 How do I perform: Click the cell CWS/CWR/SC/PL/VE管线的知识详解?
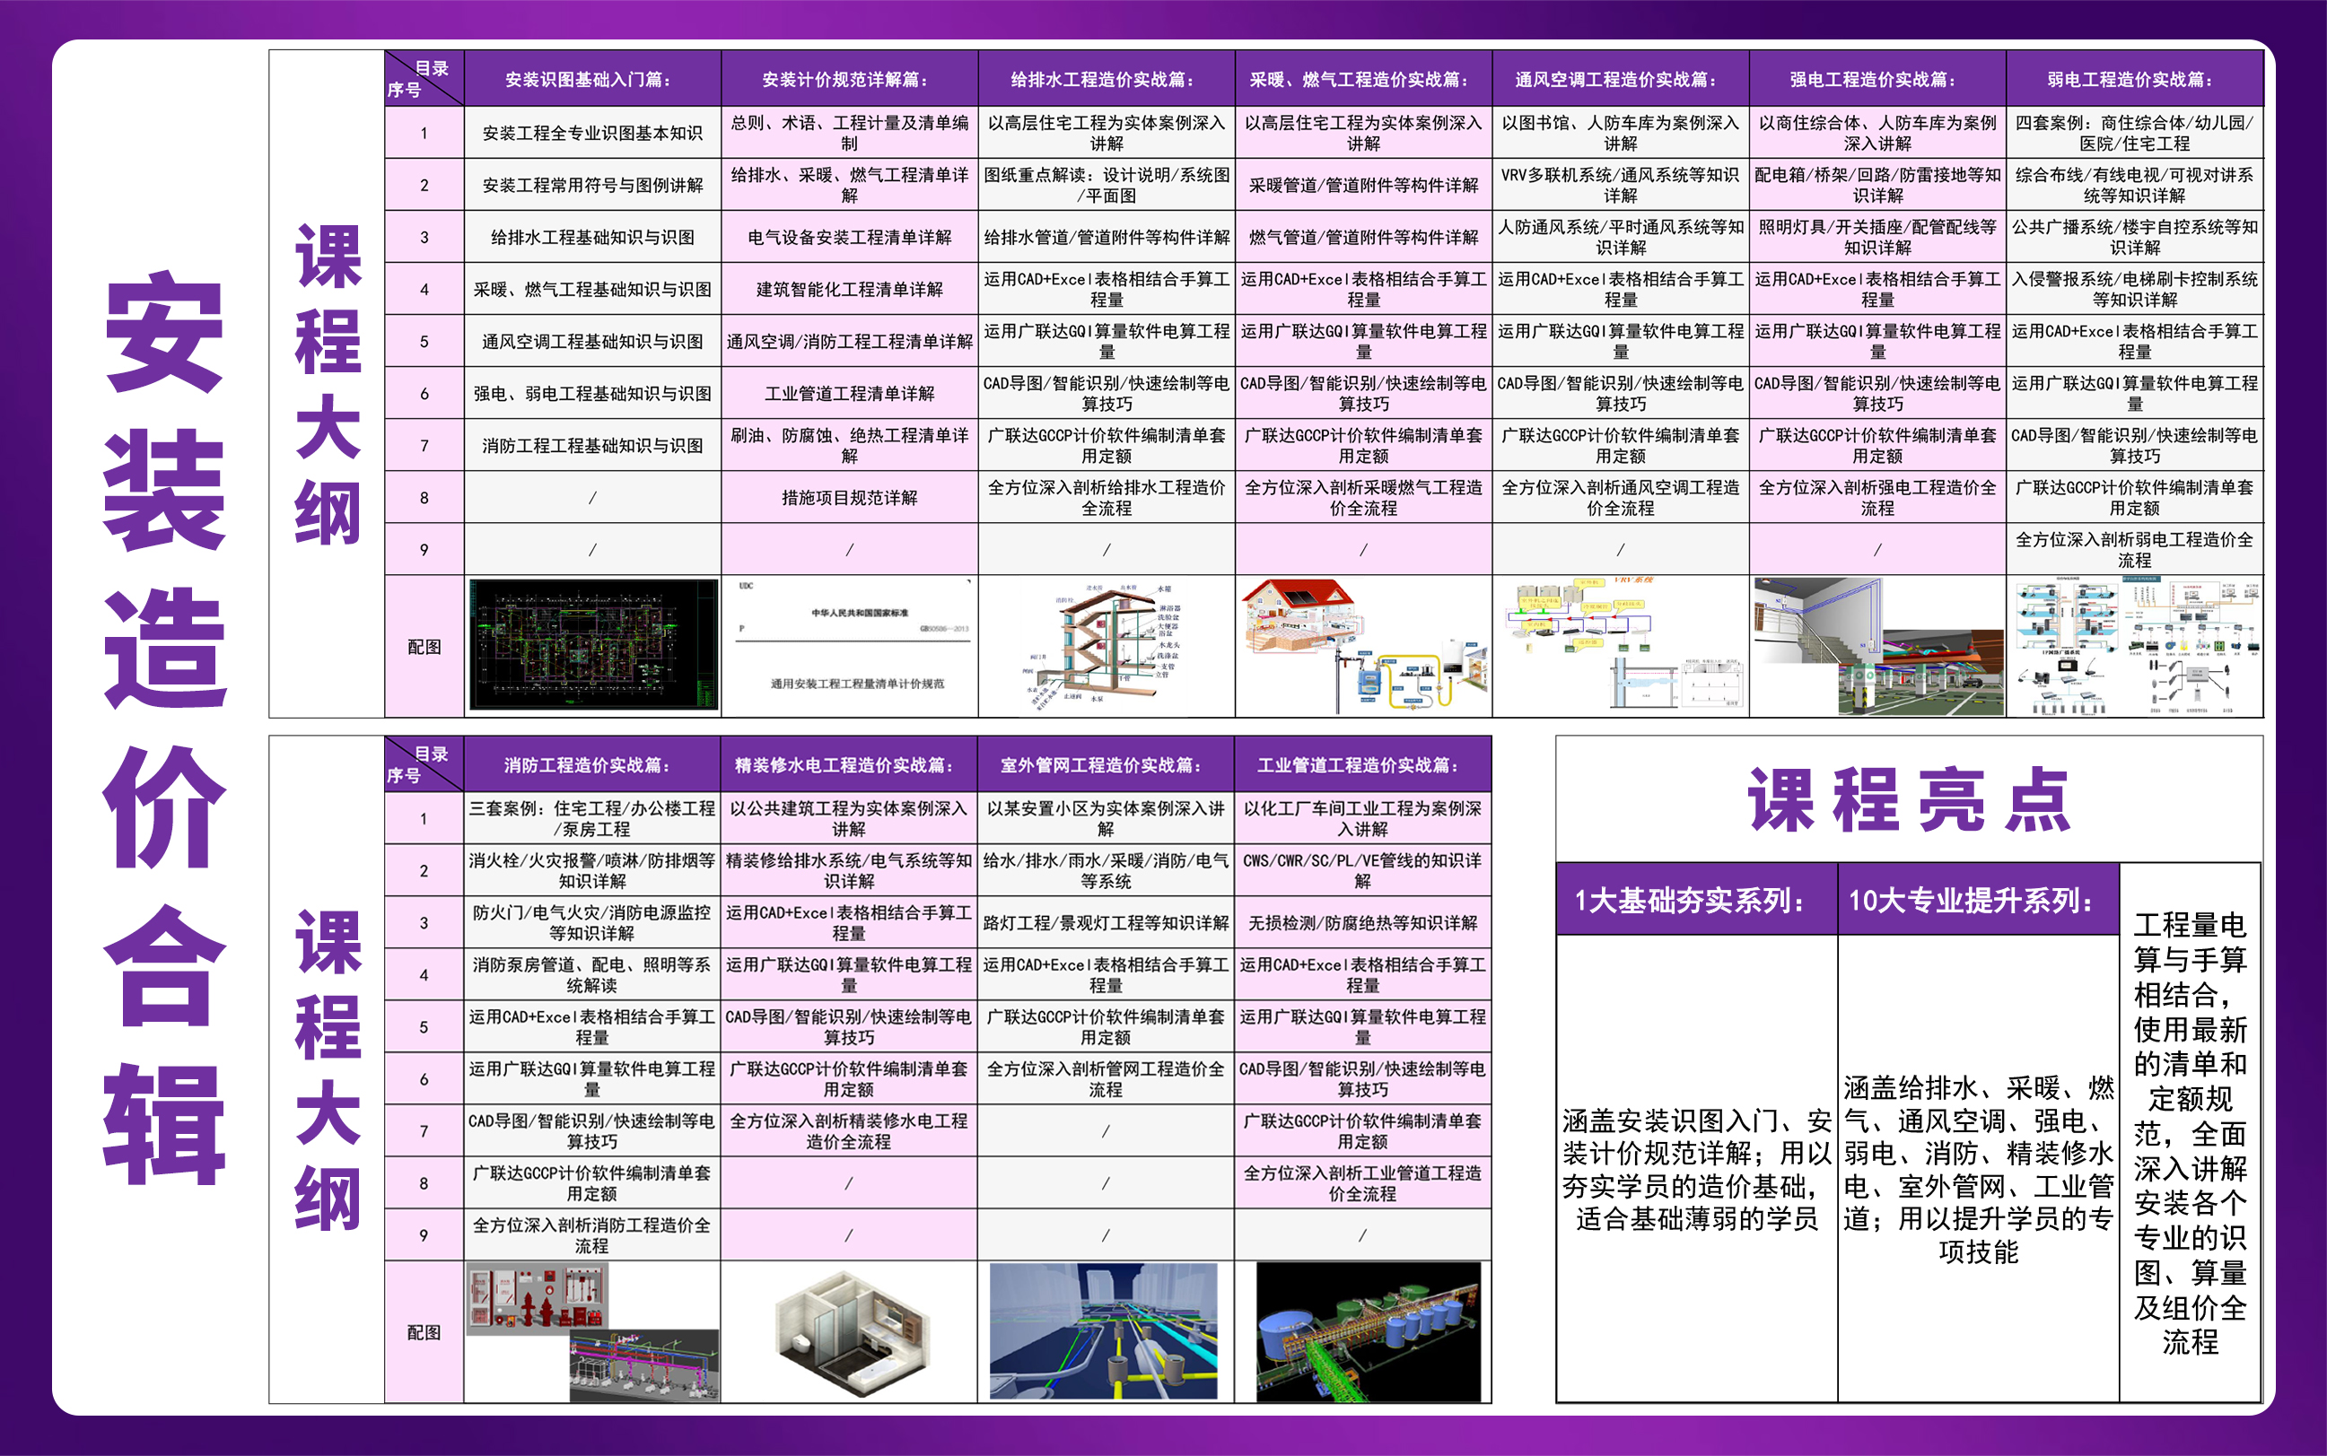[1363, 870]
